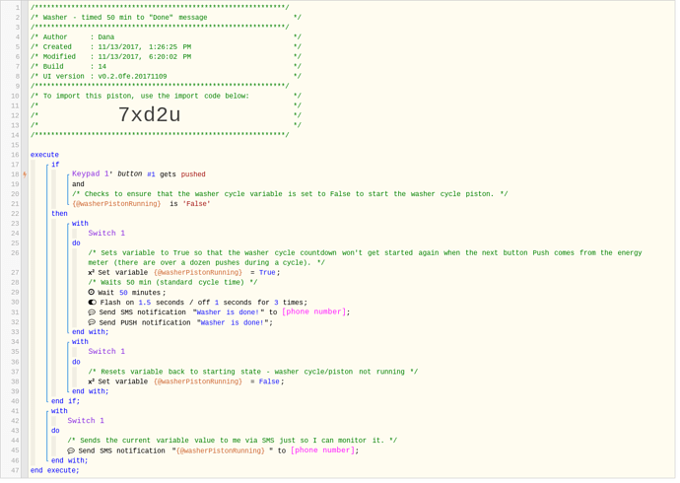The image size is (680, 483).
Task: Click the then keyword on line 22
Action: click(x=59, y=214)
